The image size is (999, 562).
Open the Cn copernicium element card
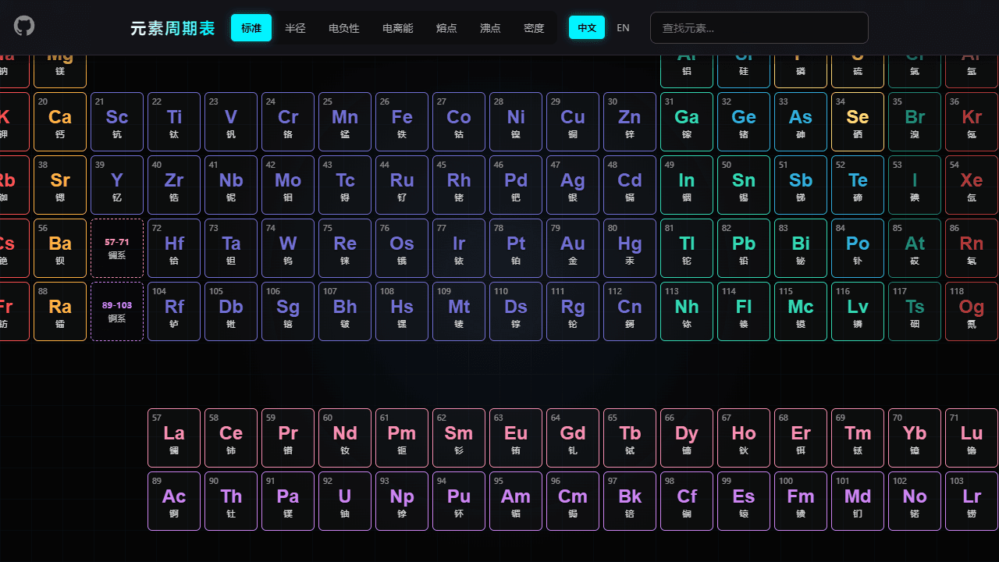point(630,311)
